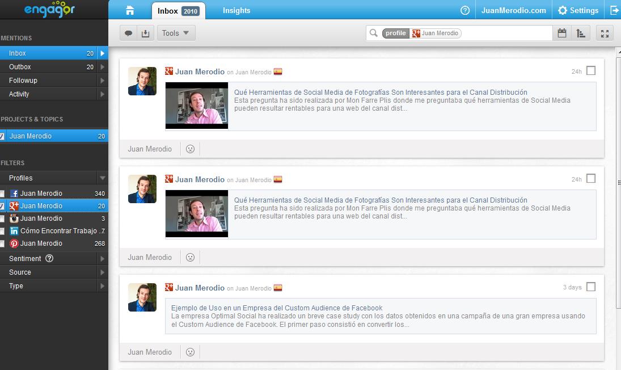The width and height of the screenshot is (621, 370).
Task: Switch to the Inbox 2010 tab
Action: coord(178,11)
